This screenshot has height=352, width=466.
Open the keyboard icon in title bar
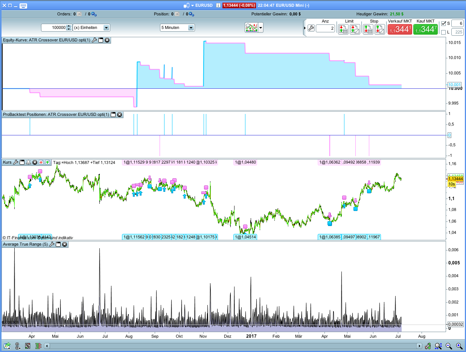pos(23,6)
